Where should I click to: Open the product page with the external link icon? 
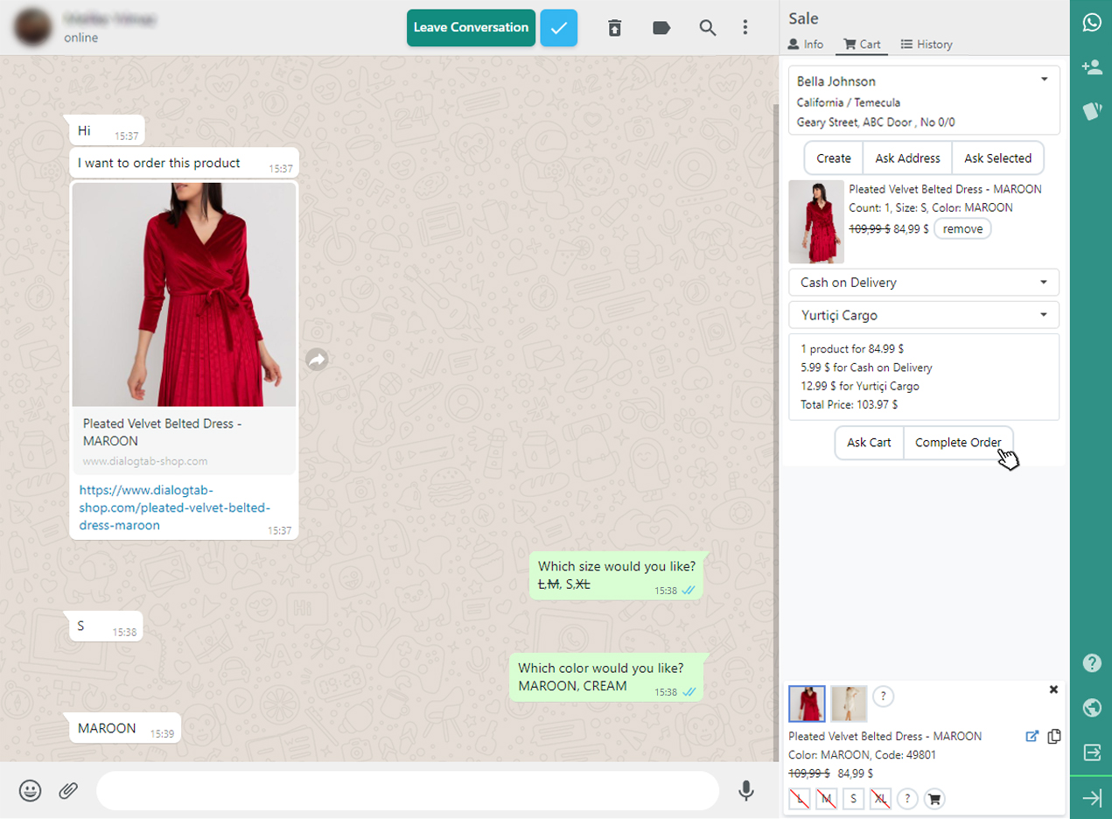(x=1032, y=736)
